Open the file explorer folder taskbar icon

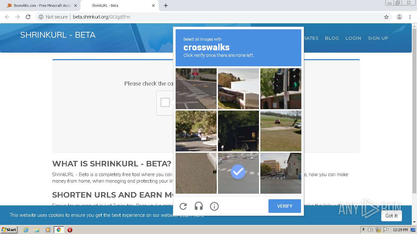tap(37, 230)
